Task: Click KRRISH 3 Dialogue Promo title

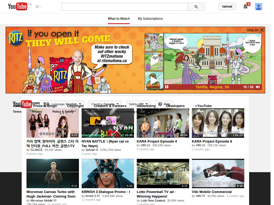Action: click(106, 192)
